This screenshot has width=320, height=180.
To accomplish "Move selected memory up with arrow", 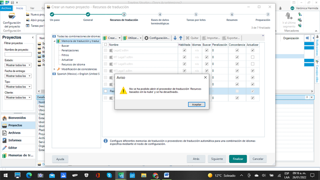I will coord(181,38).
